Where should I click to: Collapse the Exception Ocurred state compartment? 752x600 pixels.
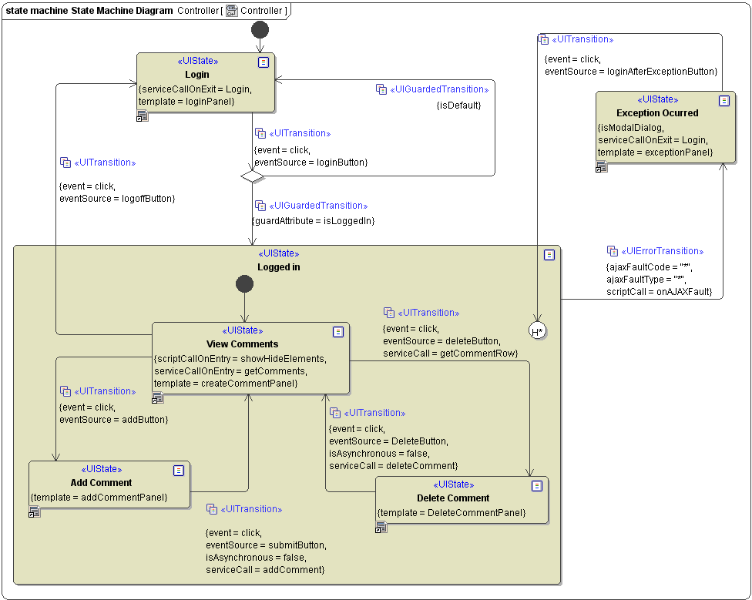click(x=724, y=100)
